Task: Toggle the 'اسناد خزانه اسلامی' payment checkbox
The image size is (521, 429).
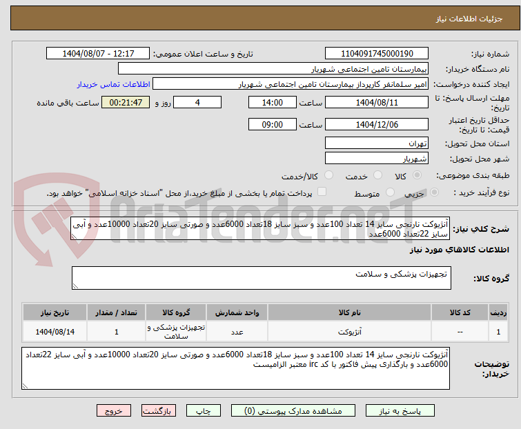Action: tap(322, 193)
